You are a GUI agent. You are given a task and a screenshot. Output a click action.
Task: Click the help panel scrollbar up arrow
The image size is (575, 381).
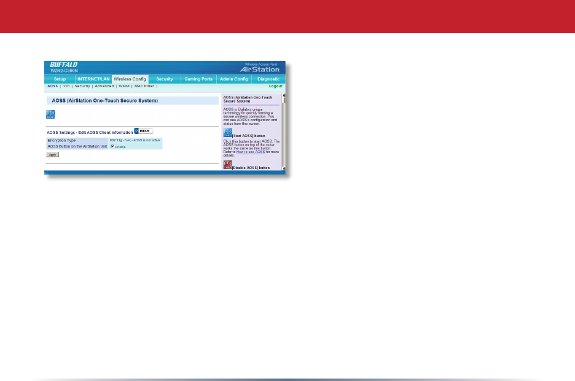tap(283, 95)
